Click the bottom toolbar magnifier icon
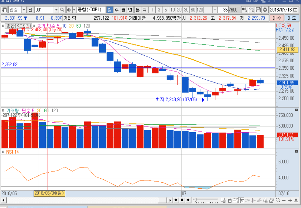The height and width of the screenshot is (208, 301). 278,200
